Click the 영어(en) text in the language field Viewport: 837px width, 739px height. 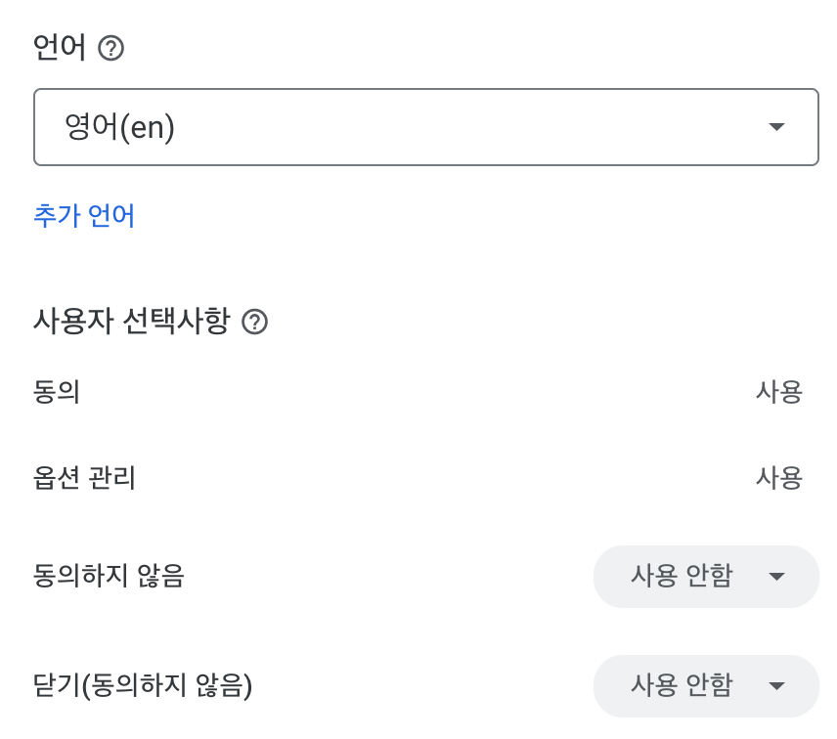tap(119, 127)
